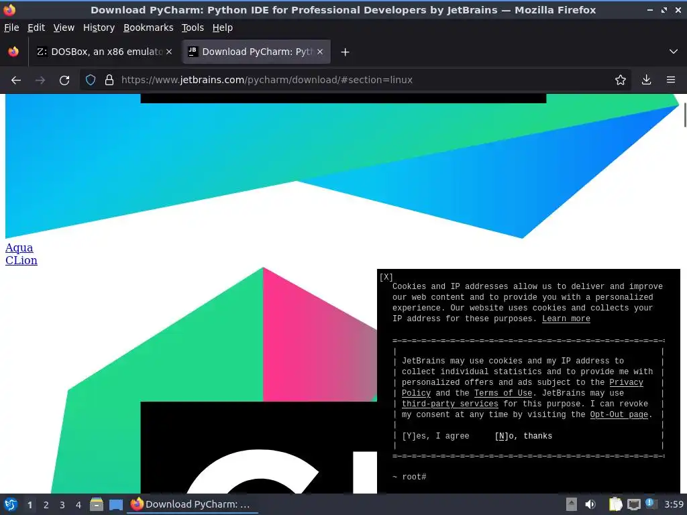Image resolution: width=687 pixels, height=515 pixels.
Task: View site security padlock info
Action: tap(109, 80)
